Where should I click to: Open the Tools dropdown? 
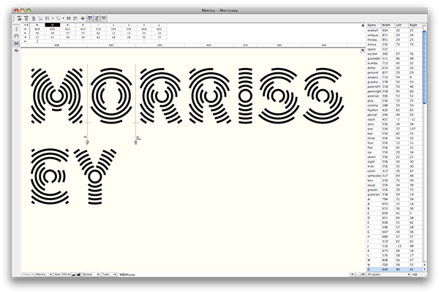[109, 275]
